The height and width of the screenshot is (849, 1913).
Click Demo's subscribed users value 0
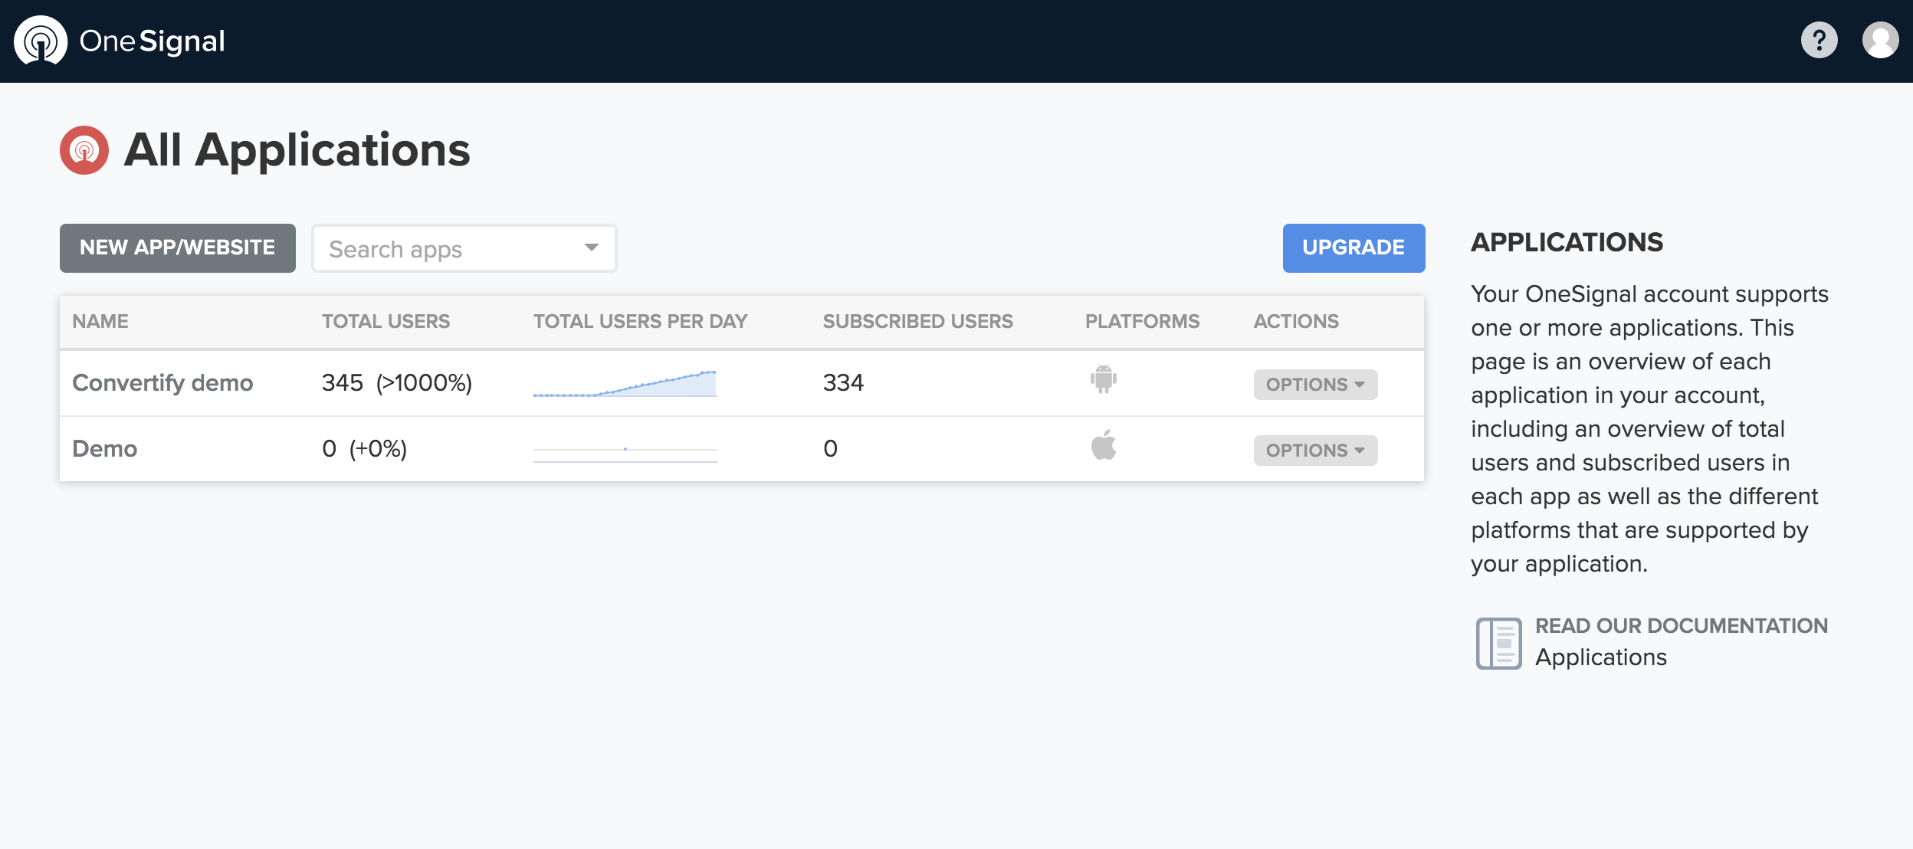click(x=830, y=449)
